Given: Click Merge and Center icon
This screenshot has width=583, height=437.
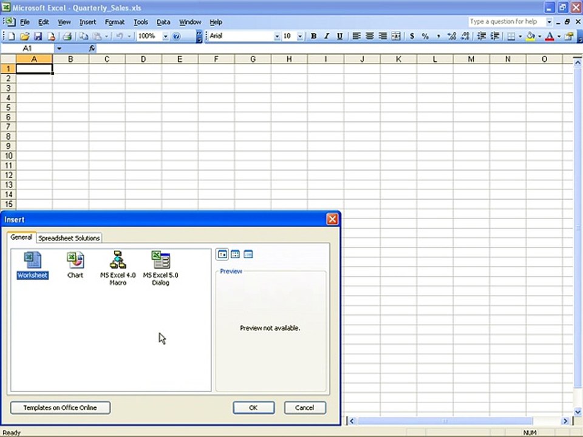Looking at the screenshot, I should point(396,36).
